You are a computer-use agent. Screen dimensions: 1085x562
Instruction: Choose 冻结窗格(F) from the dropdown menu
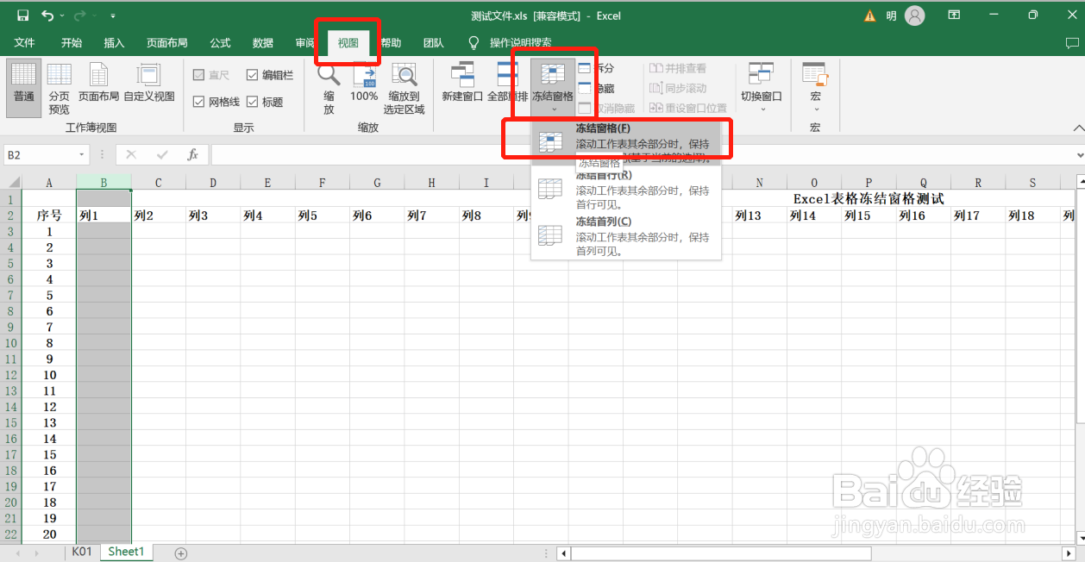(x=626, y=143)
